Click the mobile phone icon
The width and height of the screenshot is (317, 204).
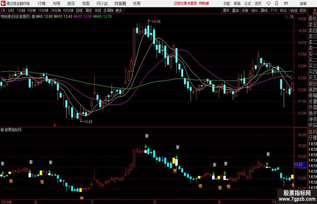[276, 3]
